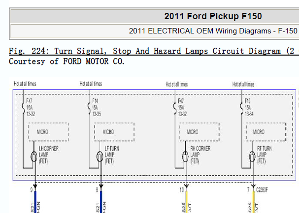299x213 pixels.
Task: Click the '13-35' fuse reference
Action: pos(97,114)
